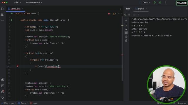The width and height of the screenshot is (188, 105).
Task: Click the 'before sorting' output line in console
Action: (140, 22)
